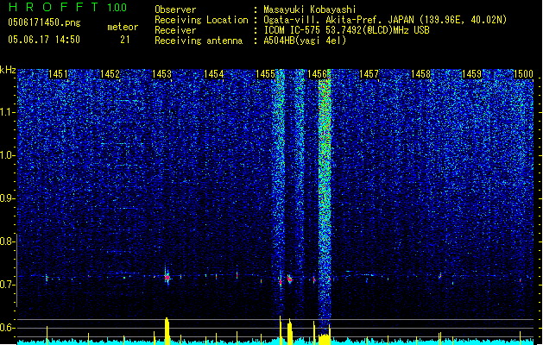Click the 1454 time axis marker
The height and width of the screenshot is (345, 543).
(214, 74)
